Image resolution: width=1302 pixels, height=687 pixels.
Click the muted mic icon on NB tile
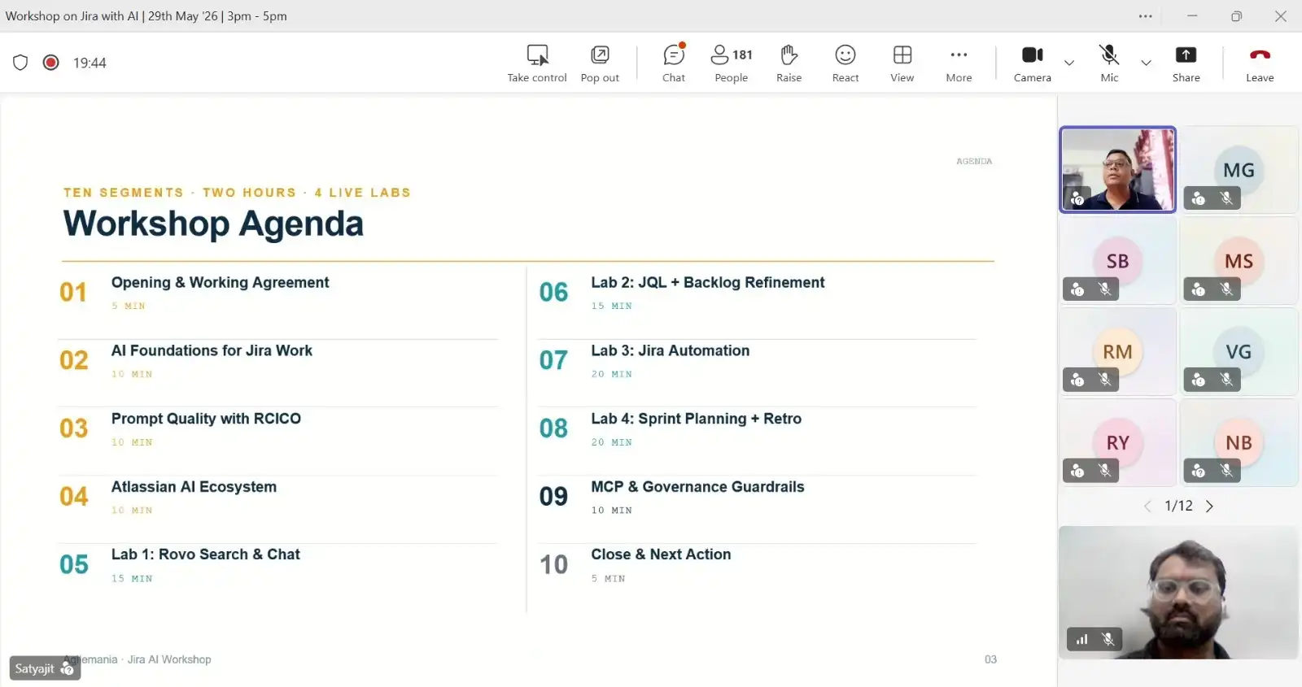(x=1226, y=471)
